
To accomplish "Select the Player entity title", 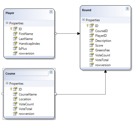I will coord(10,13).
